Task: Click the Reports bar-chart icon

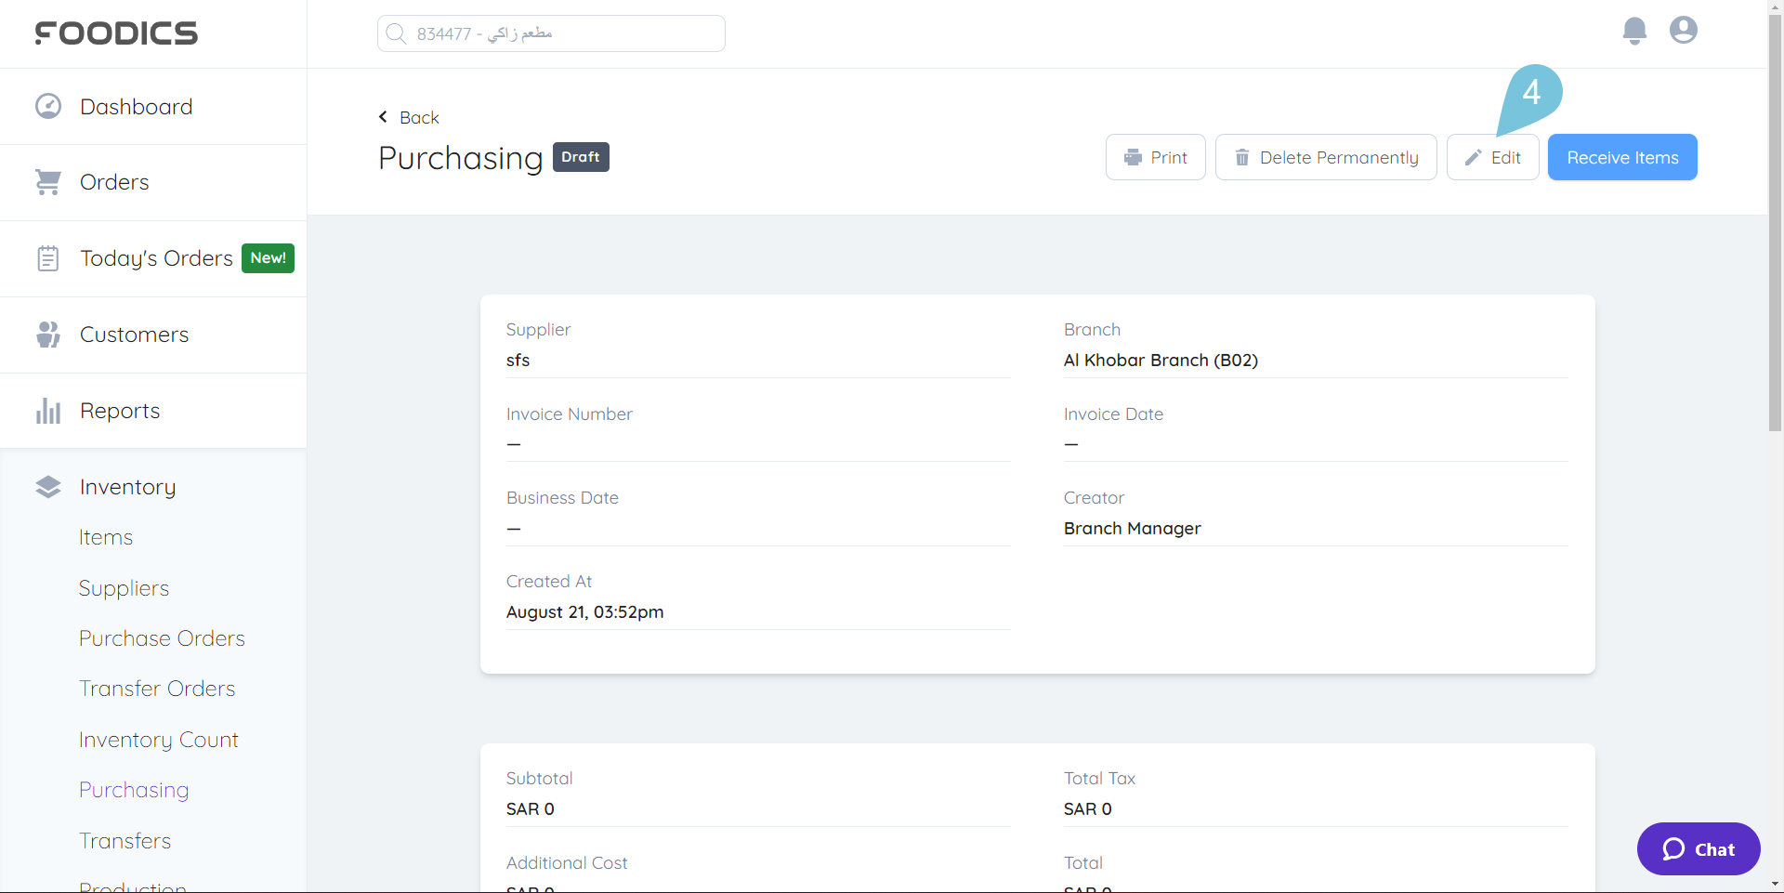Action: [47, 410]
